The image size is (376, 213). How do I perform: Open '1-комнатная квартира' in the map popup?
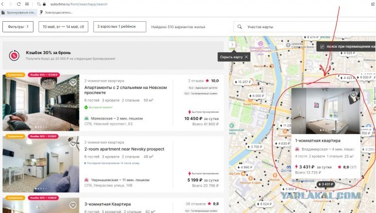coord(318,141)
